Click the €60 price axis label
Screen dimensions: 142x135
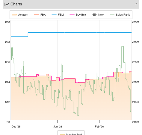pyautogui.click(x=7, y=22)
